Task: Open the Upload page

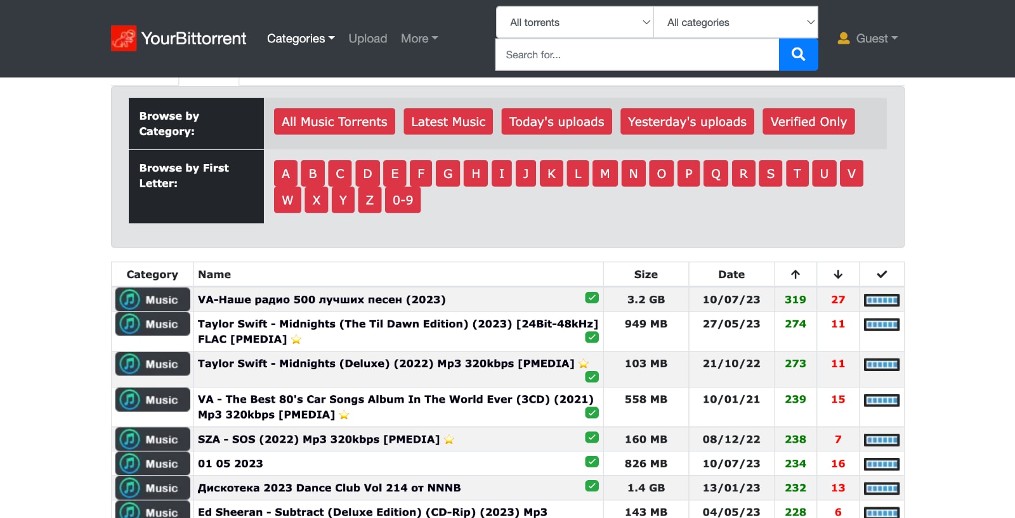Action: 368,39
